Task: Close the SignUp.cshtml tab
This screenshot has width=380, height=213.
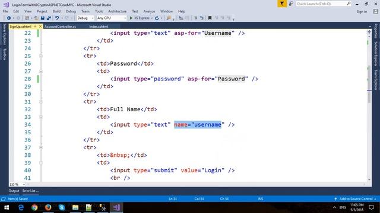Action: [40, 26]
